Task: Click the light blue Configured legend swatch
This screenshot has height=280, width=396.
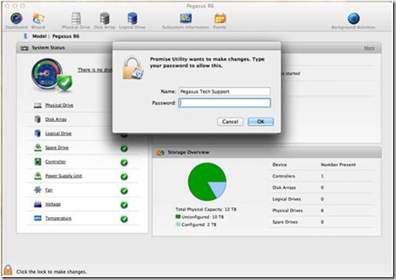Action: click(178, 225)
